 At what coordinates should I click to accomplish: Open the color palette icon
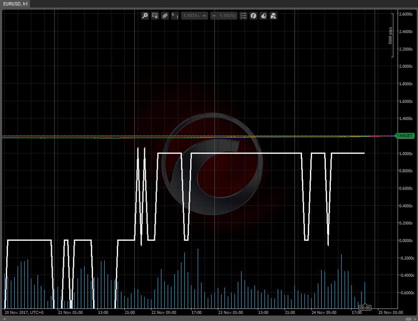click(263, 16)
